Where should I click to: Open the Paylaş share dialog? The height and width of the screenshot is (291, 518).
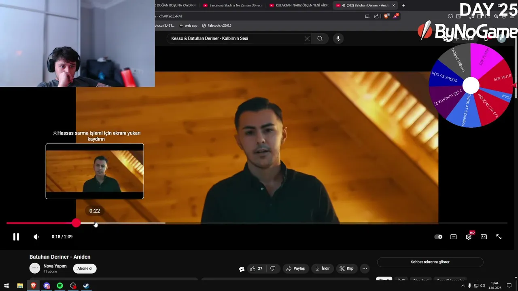pyautogui.click(x=295, y=268)
